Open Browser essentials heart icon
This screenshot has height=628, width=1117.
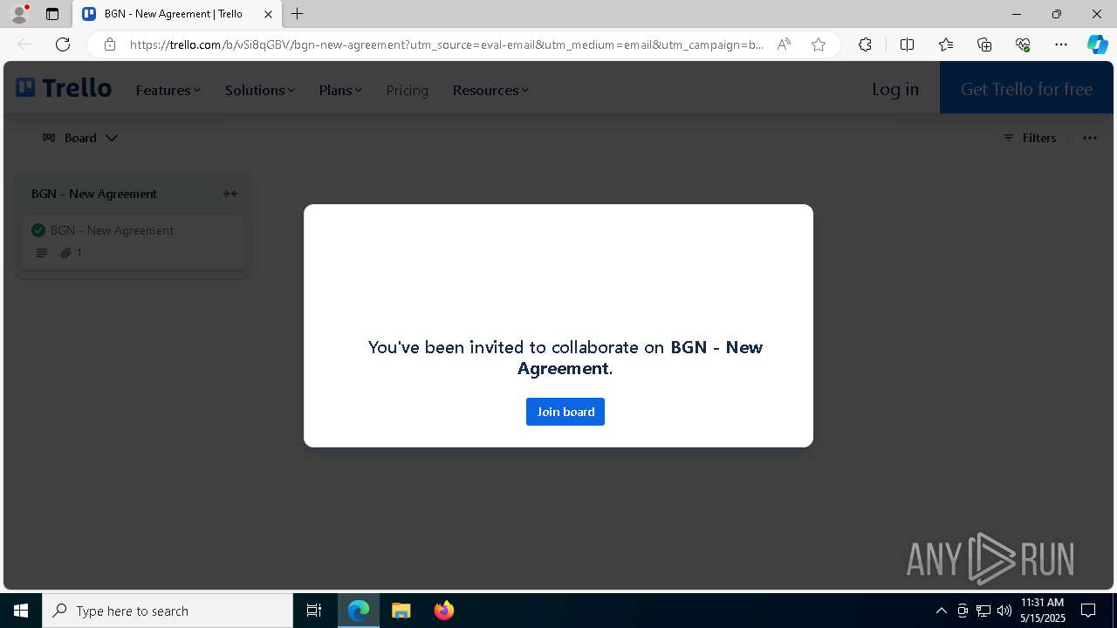click(x=1023, y=44)
